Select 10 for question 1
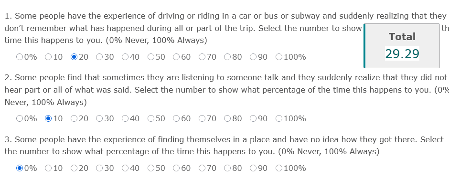 48,57
